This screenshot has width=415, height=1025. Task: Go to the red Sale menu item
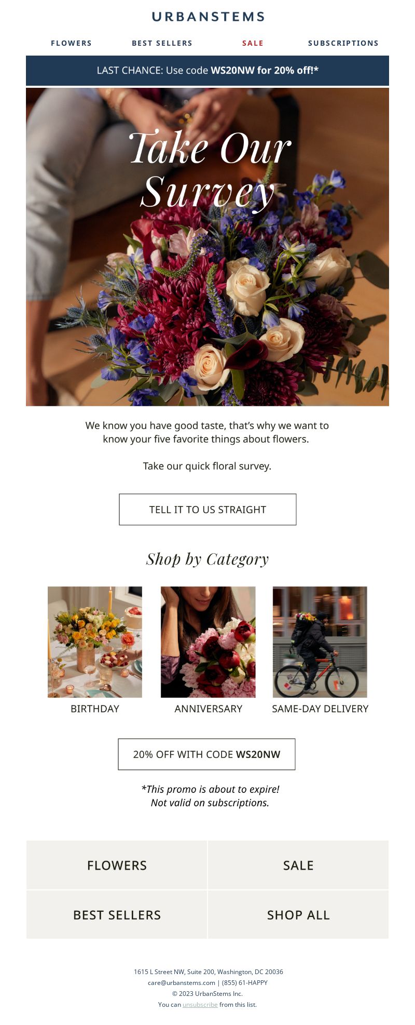pyautogui.click(x=253, y=43)
